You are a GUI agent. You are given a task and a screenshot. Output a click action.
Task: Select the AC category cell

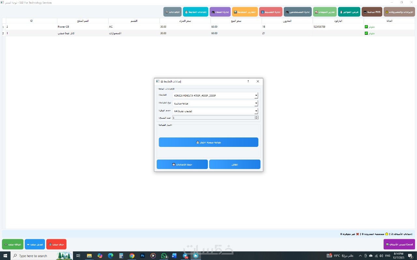point(134,27)
